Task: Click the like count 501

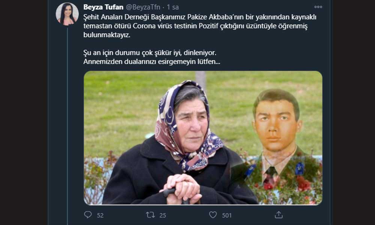Action: tap(227, 215)
